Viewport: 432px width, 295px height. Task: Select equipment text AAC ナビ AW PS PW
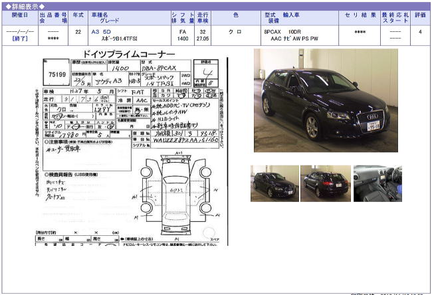(x=294, y=39)
